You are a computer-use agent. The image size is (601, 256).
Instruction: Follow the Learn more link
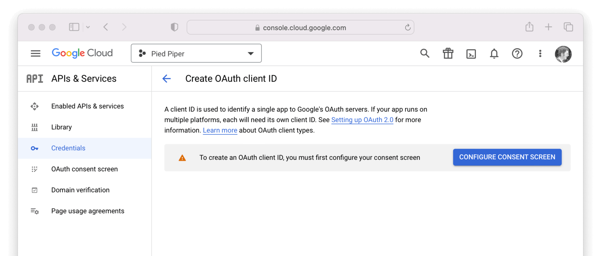(x=220, y=130)
